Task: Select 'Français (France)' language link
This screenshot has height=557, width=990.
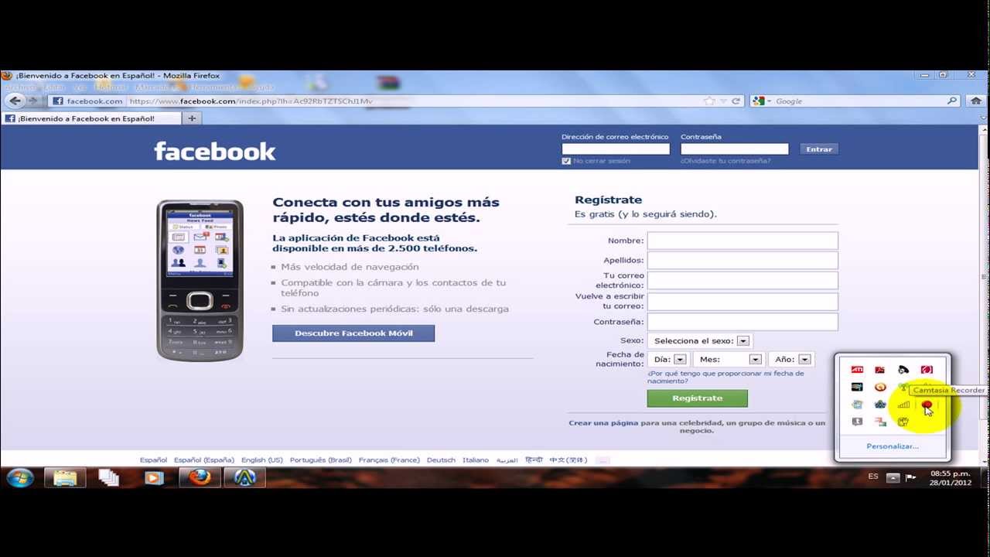Action: [389, 460]
